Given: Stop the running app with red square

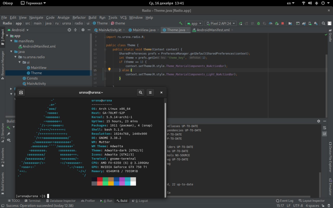Looking at the screenshot, I should [283, 23].
